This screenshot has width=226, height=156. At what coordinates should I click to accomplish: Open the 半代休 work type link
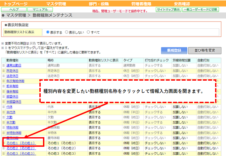click(x=11, y=112)
